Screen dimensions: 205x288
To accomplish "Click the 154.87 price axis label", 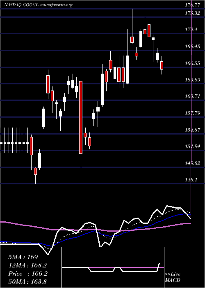I will click(x=192, y=130).
